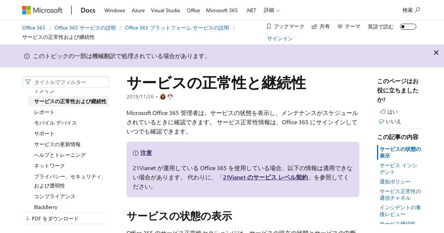Click the bookmark icon button
444x233 pixels.
click(269, 26)
